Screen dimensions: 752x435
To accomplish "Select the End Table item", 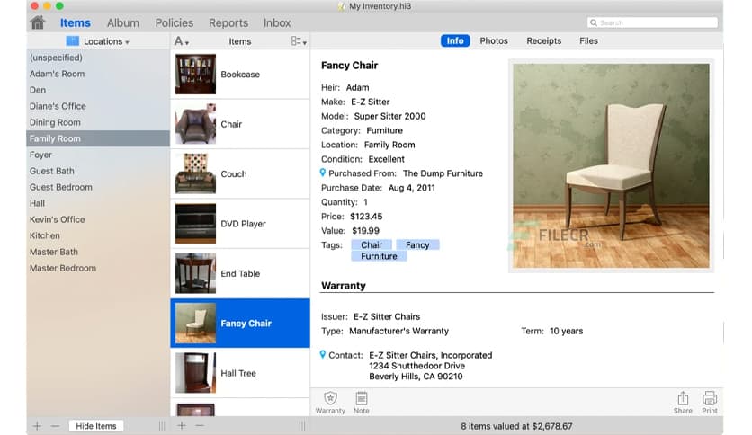I will click(240, 273).
